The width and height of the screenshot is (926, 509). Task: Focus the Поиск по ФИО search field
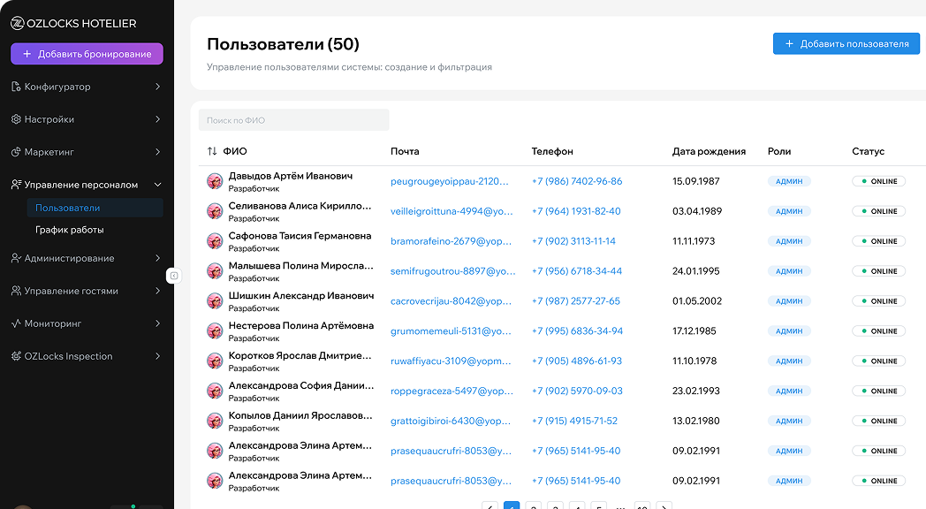294,120
